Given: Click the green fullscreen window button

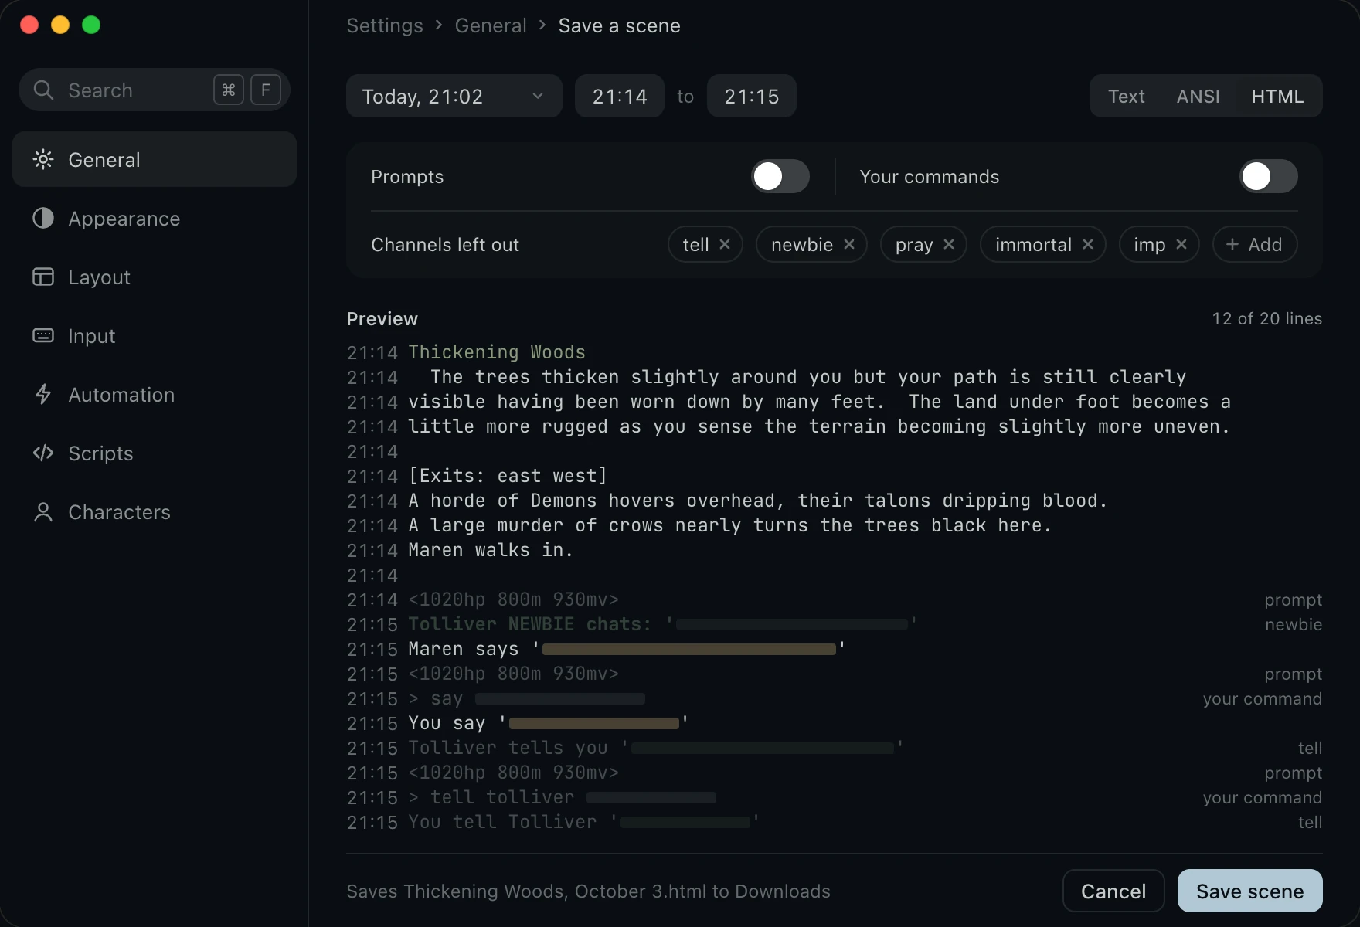Looking at the screenshot, I should (x=91, y=25).
